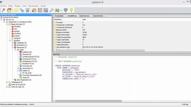Open the plugins dropdown arrow
This screenshot has width=191, height=107.
tap(61, 10)
